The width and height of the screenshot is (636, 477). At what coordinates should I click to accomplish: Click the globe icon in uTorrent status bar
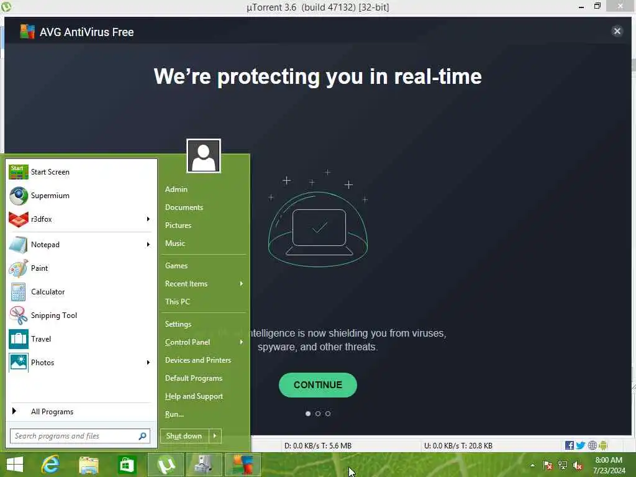[x=592, y=445]
